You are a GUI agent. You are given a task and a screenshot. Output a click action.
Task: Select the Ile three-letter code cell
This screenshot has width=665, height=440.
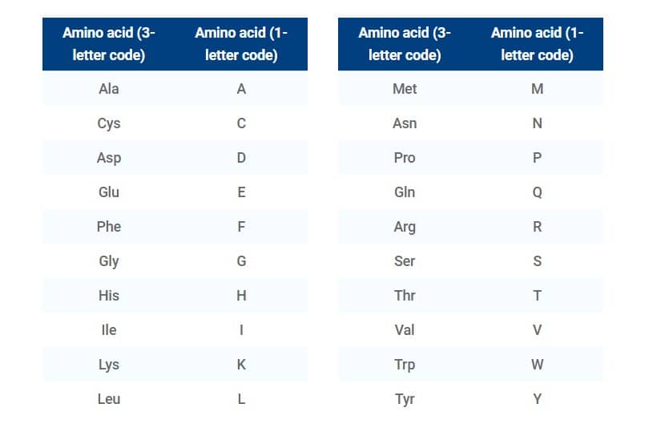coord(109,329)
